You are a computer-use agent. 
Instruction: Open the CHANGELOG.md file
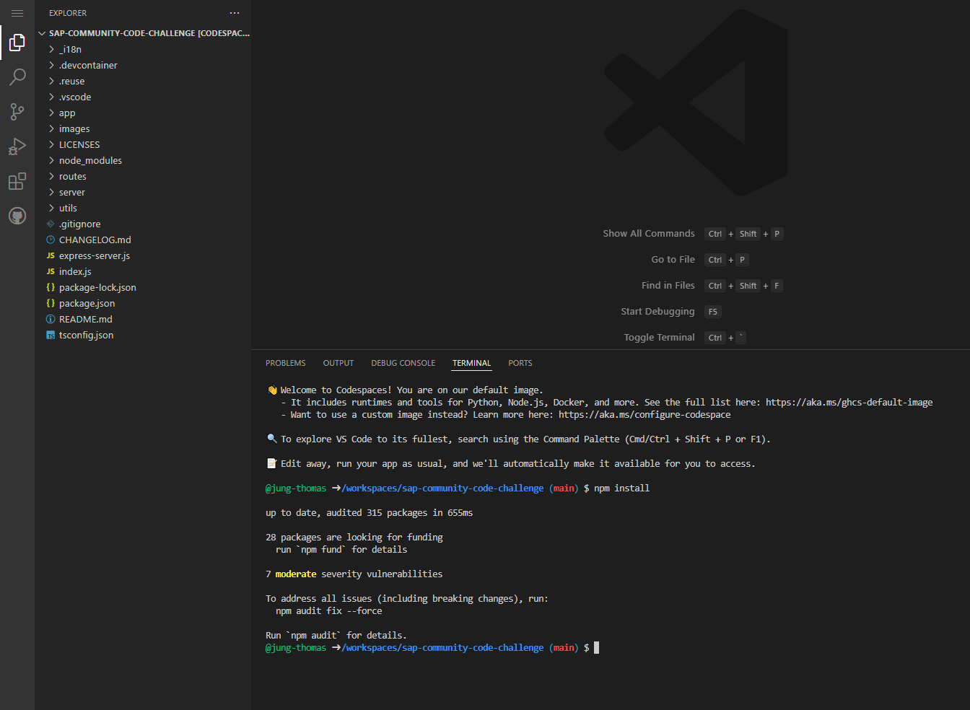point(95,240)
